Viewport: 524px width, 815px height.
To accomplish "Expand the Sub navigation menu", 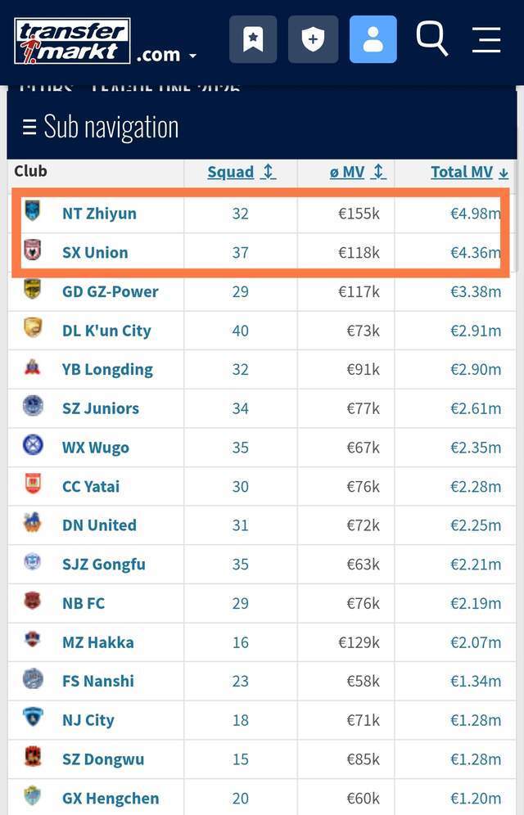I will [101, 127].
